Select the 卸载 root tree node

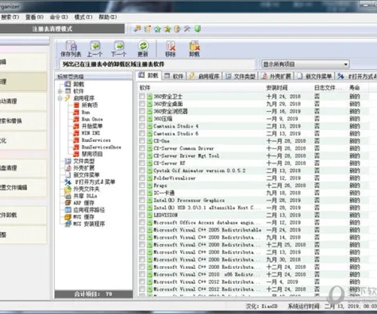point(79,84)
